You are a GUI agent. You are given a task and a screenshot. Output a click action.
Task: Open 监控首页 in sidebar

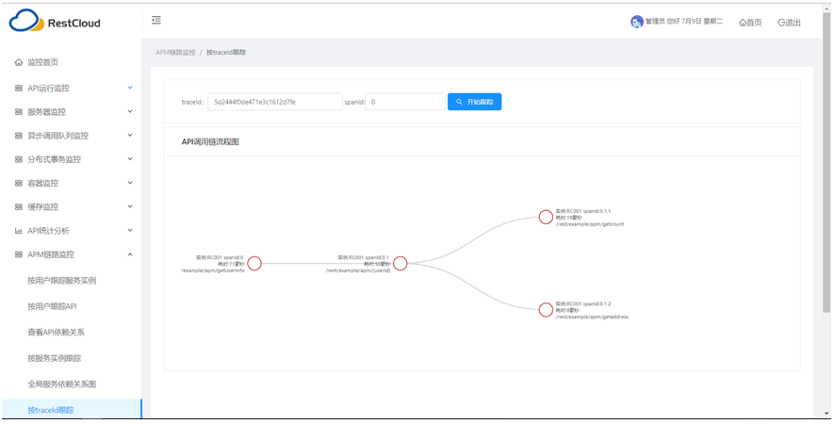pos(42,62)
